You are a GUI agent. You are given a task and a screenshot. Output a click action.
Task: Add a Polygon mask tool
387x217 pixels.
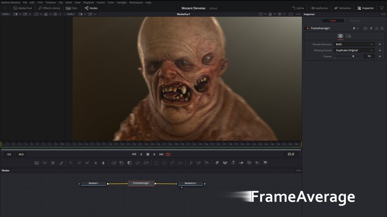[172, 163]
